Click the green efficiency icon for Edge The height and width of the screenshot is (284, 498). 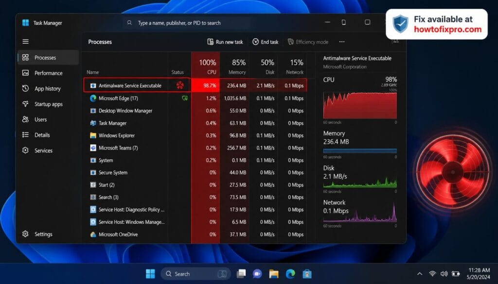184,98
